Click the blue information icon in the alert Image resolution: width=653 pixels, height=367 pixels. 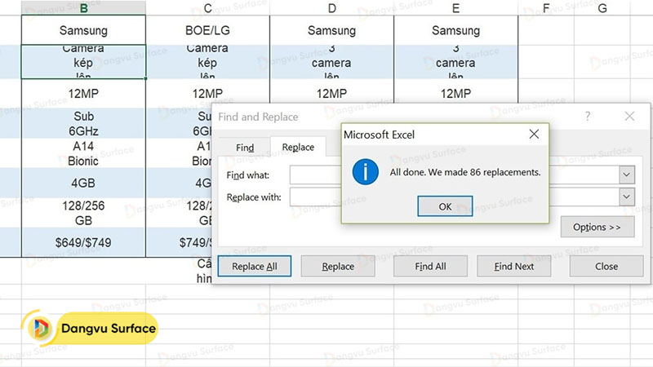[x=364, y=172]
